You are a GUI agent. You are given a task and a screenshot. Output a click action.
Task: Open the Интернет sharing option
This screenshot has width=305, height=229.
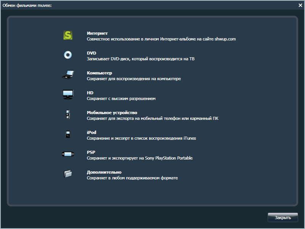point(97,33)
